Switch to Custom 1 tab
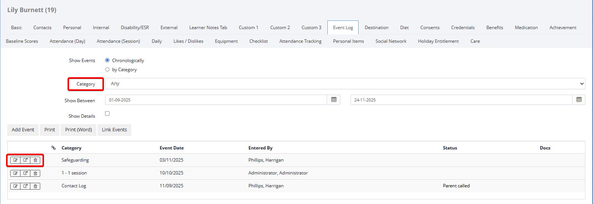The width and height of the screenshot is (593, 204). pyautogui.click(x=249, y=28)
